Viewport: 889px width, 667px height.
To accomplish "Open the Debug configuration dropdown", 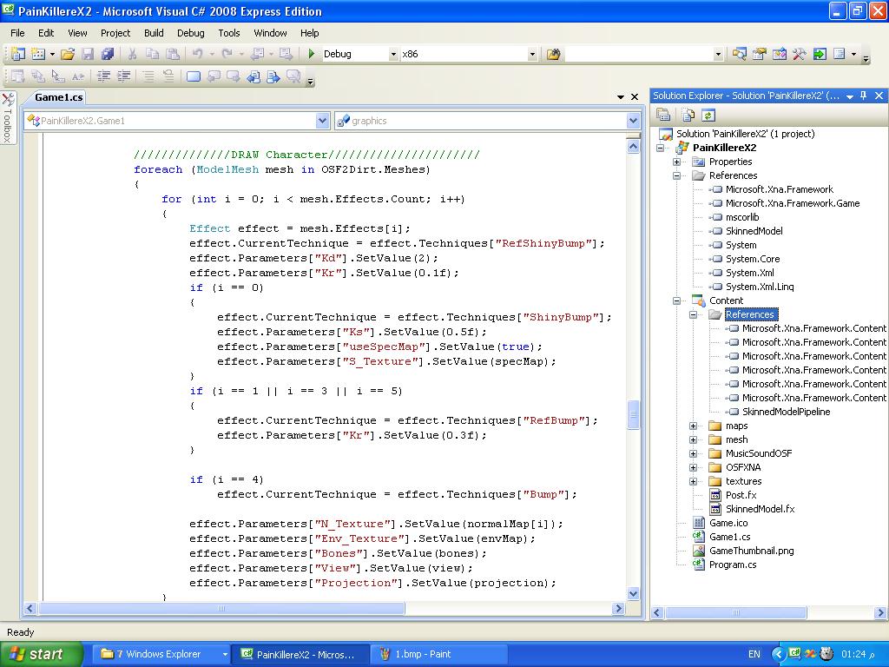I will (393, 55).
